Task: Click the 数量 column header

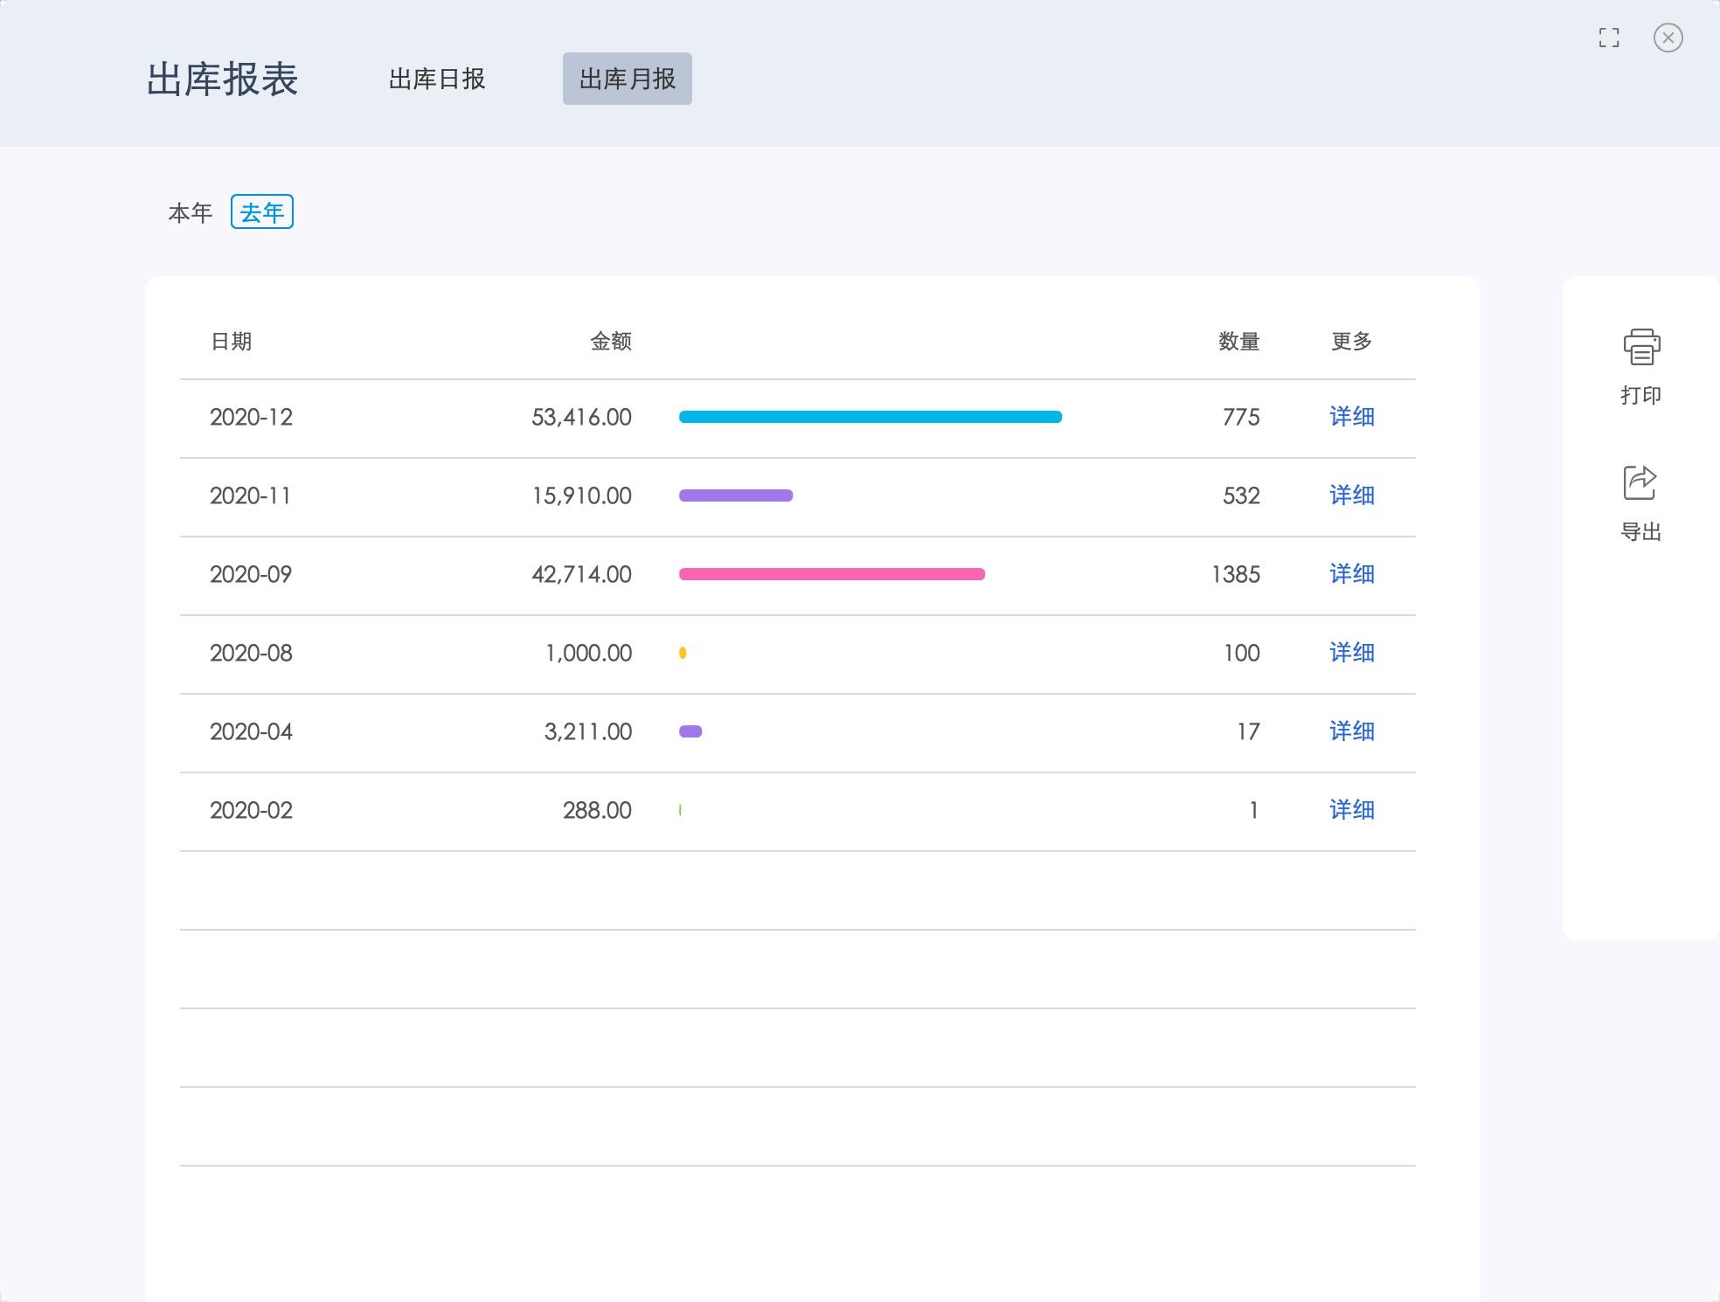Action: coord(1238,342)
